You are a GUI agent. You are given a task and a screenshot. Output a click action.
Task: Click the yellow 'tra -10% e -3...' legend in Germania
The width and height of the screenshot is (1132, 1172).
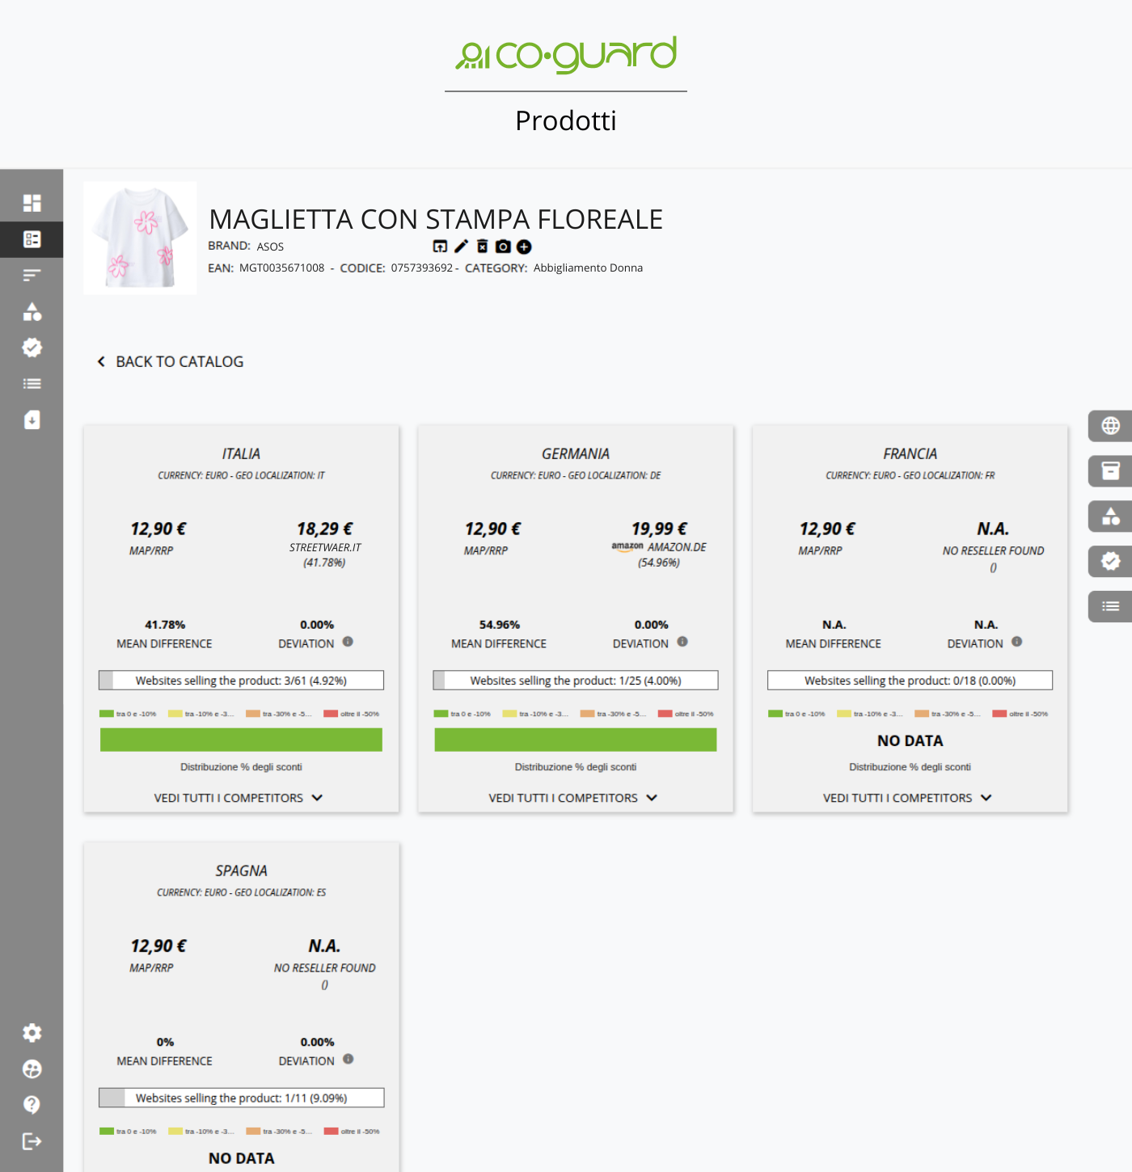535,714
